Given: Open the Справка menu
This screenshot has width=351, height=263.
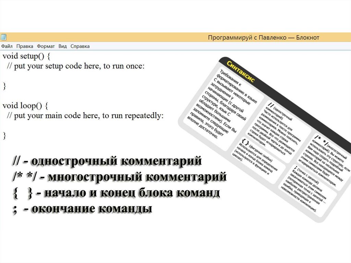Looking at the screenshot, I should coord(80,46).
